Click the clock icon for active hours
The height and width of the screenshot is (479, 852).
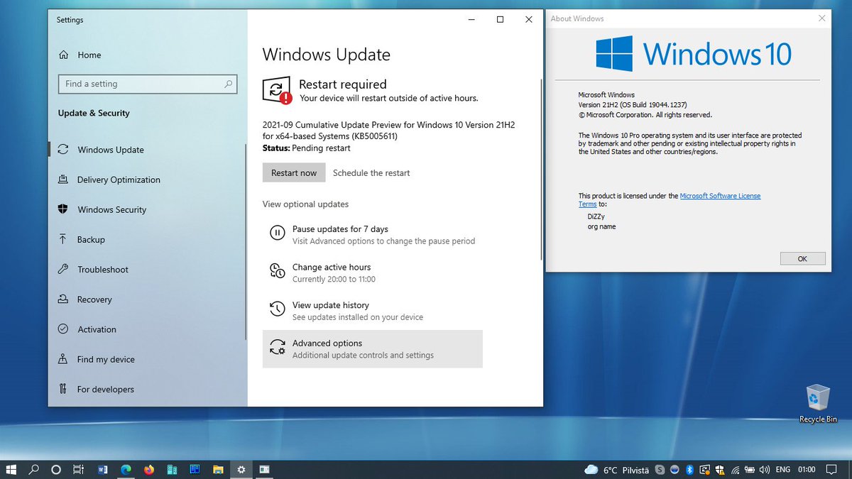[x=277, y=270]
